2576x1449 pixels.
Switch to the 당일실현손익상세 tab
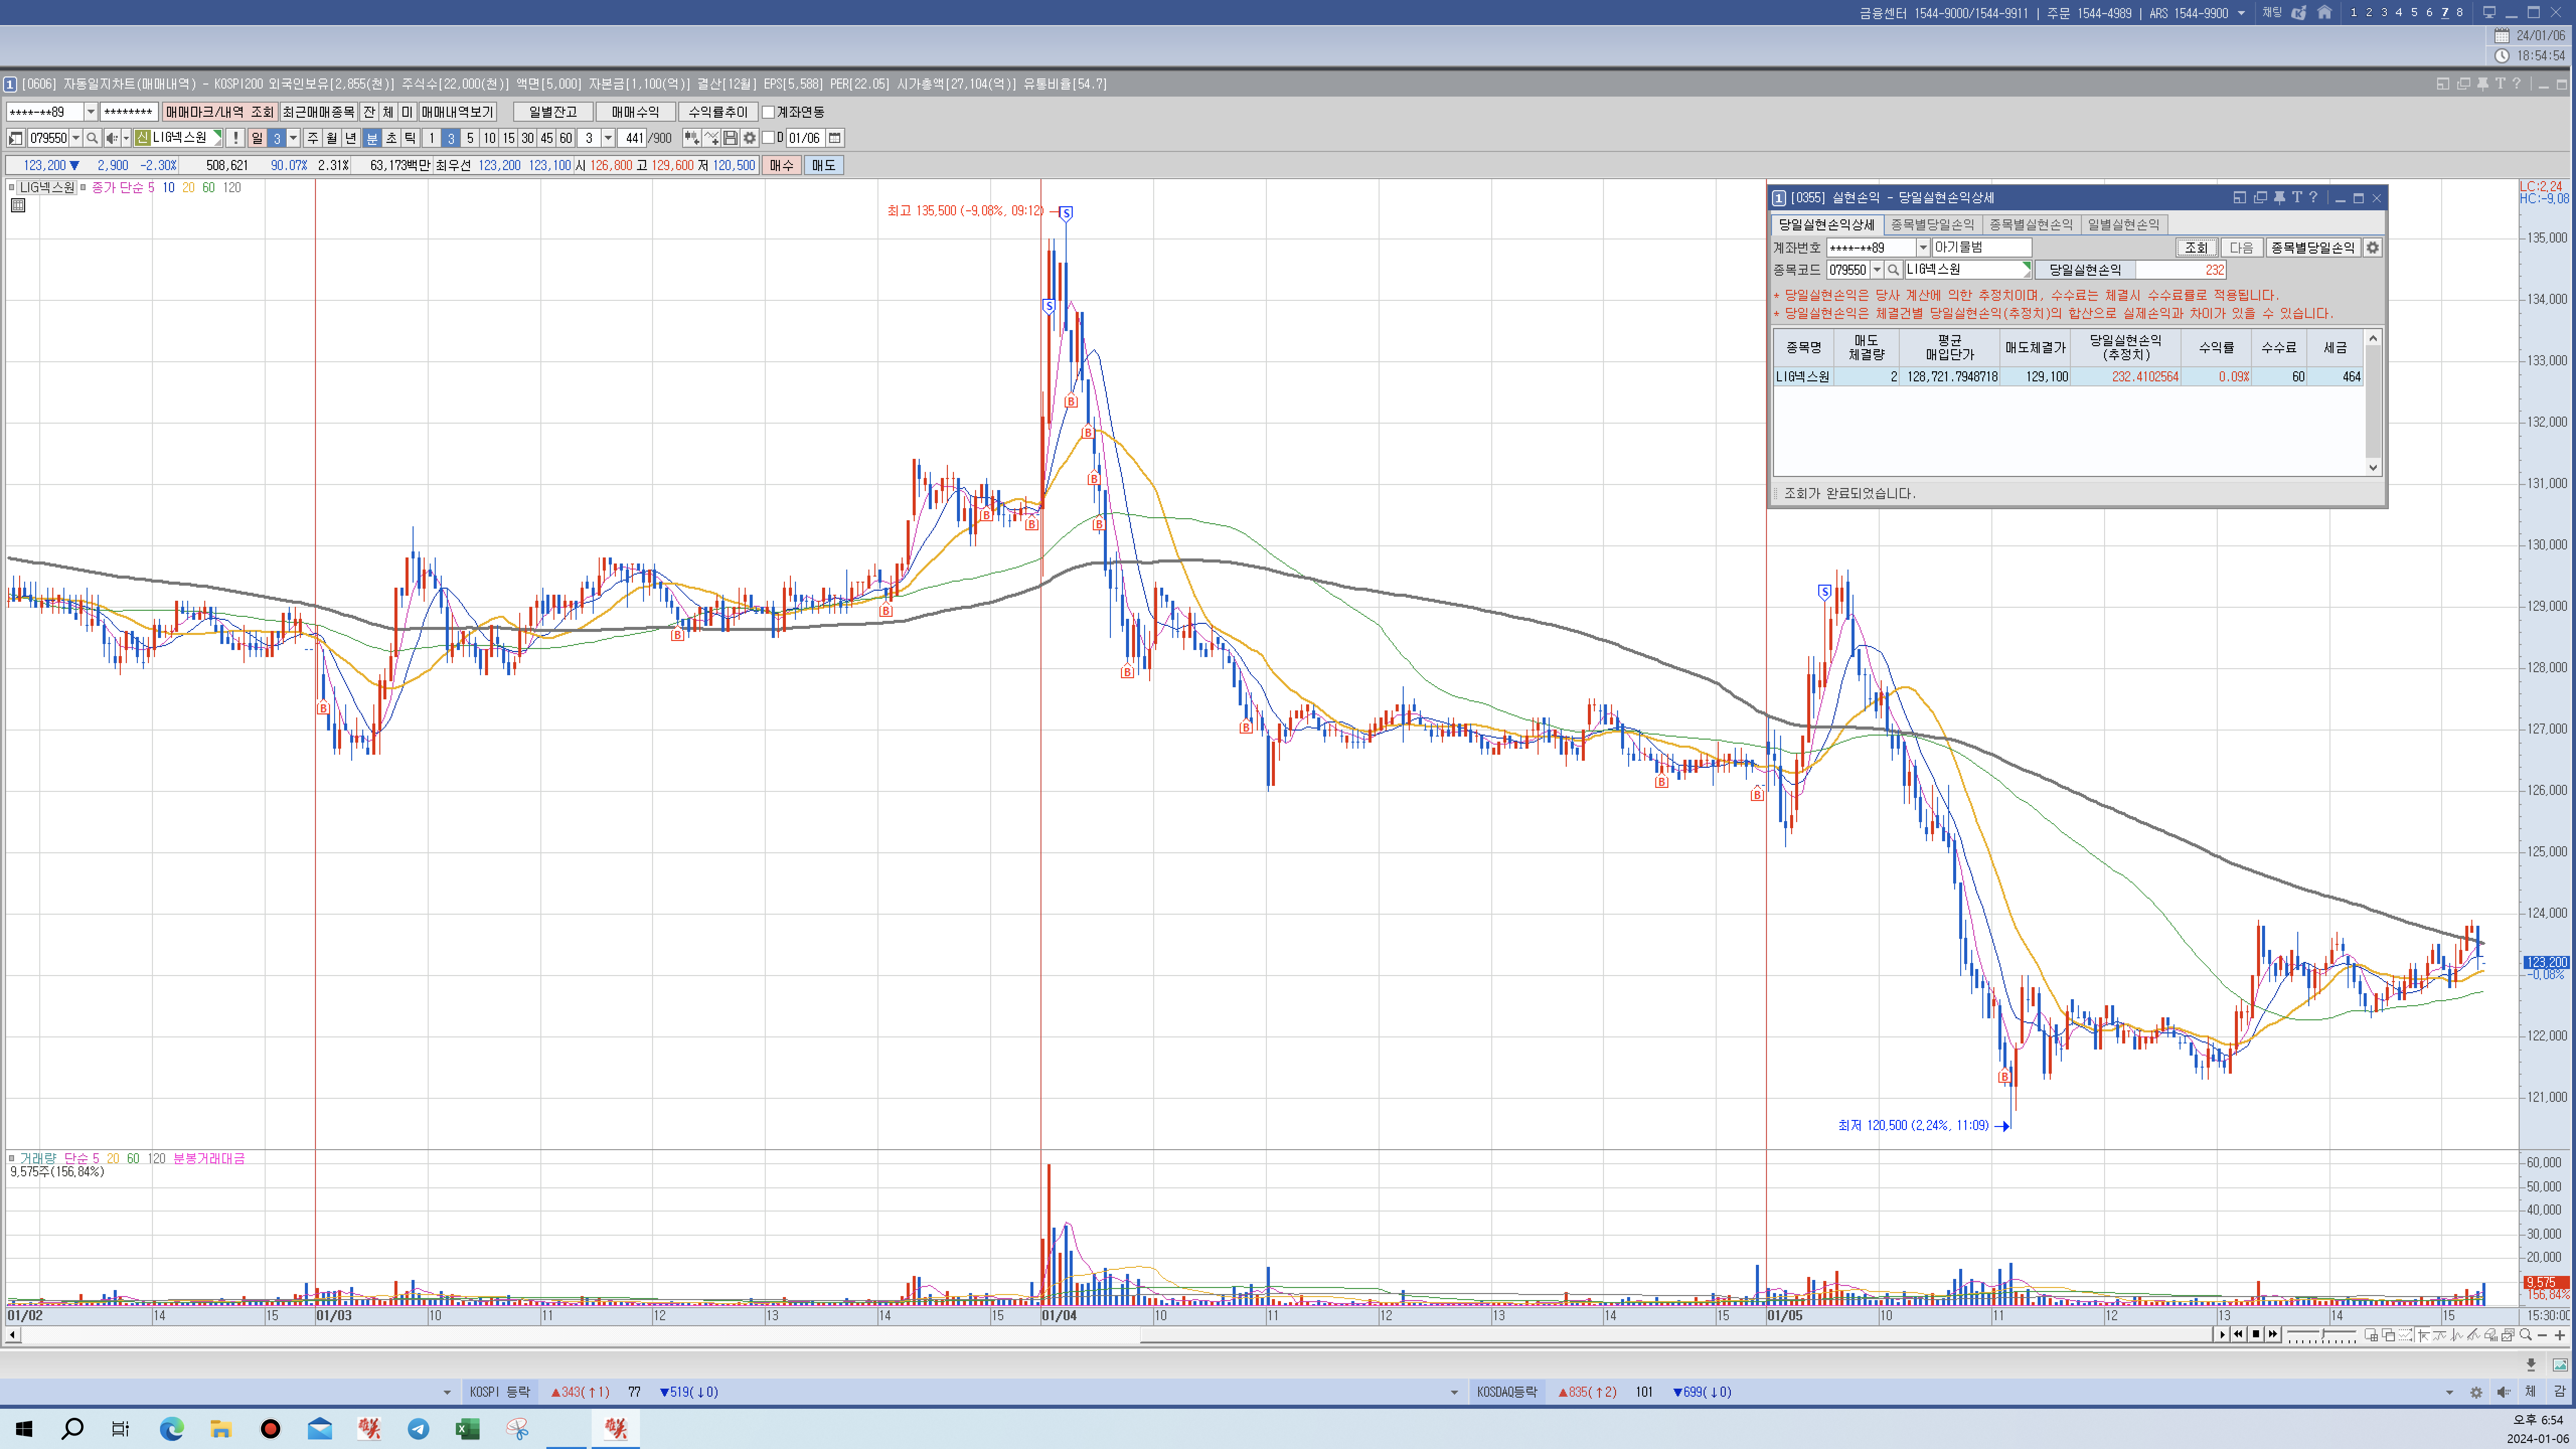(x=1826, y=225)
